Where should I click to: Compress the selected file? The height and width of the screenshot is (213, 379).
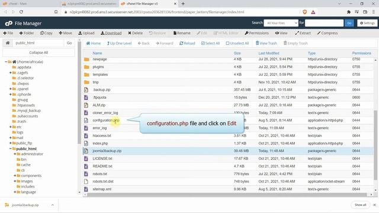[x=327, y=33]
